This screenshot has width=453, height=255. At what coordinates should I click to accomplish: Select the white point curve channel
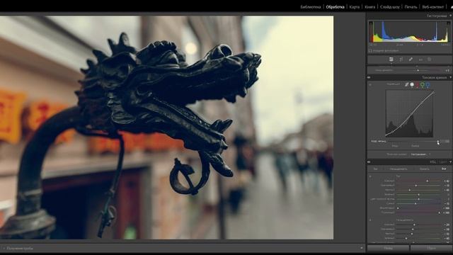point(412,84)
